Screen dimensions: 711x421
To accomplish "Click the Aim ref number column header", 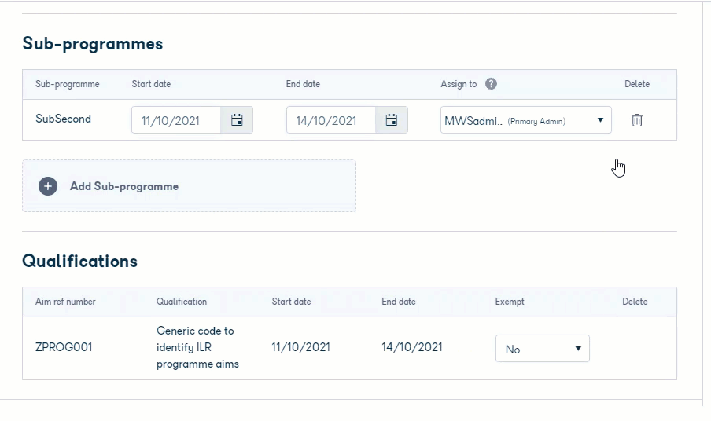I will click(x=65, y=302).
